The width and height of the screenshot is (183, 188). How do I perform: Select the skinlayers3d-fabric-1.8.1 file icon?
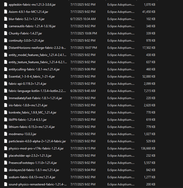(x=5, y=170)
